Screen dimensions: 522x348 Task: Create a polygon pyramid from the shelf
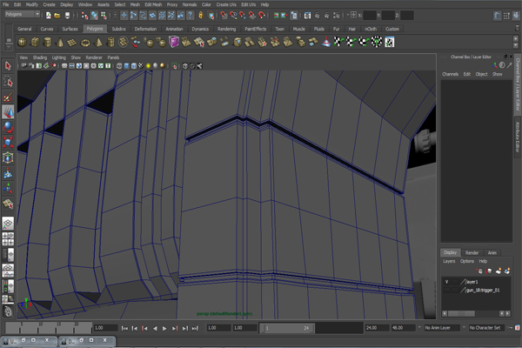pyautogui.click(x=97, y=43)
